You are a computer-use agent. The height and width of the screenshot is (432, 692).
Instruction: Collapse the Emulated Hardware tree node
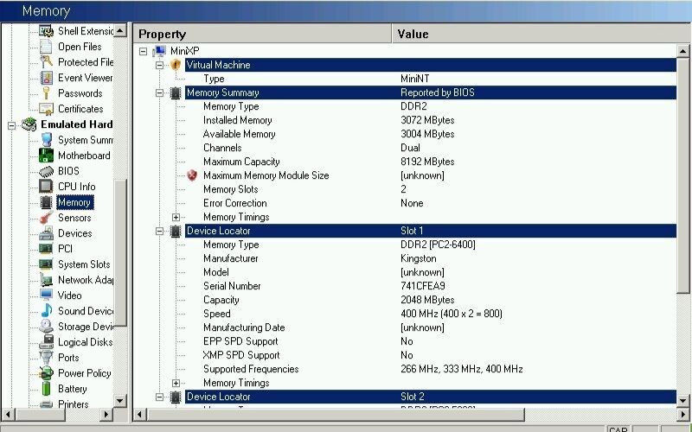pyautogui.click(x=11, y=125)
